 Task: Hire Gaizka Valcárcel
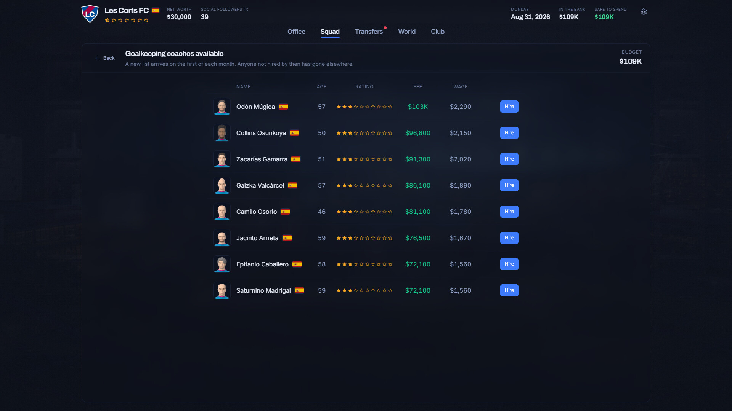point(509,185)
